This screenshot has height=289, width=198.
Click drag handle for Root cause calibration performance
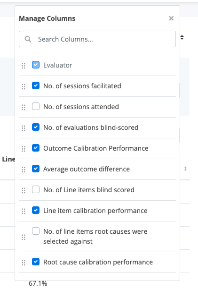[x=24, y=263]
